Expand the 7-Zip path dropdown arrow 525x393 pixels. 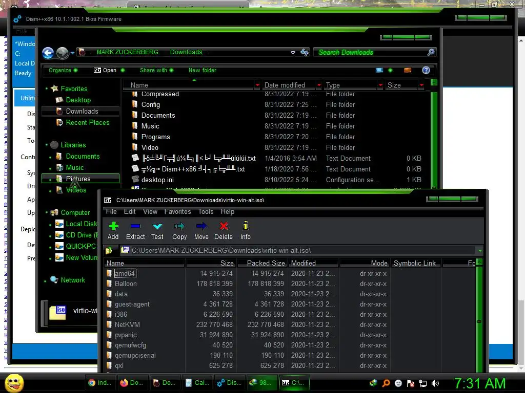tap(480, 251)
